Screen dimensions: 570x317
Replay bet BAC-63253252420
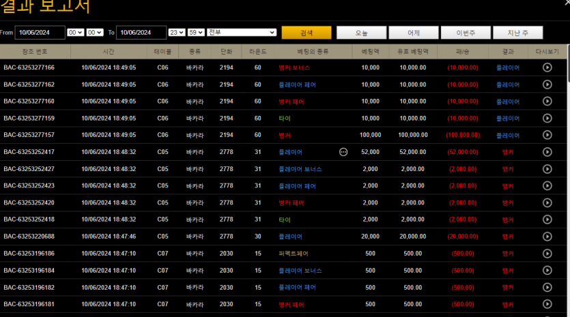[x=547, y=202]
